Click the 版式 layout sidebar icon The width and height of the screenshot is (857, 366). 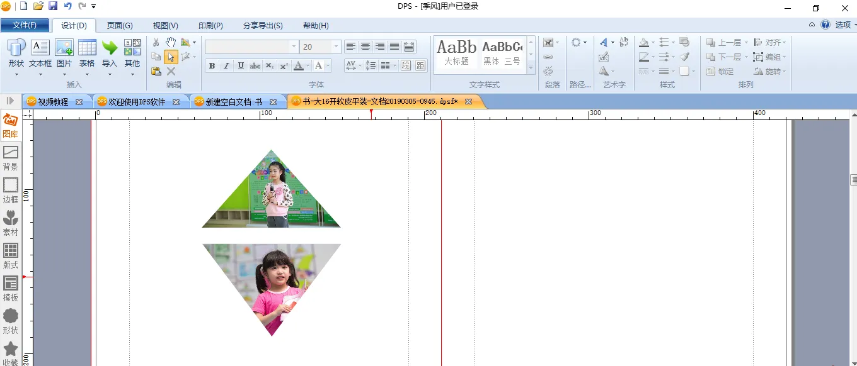[11, 256]
